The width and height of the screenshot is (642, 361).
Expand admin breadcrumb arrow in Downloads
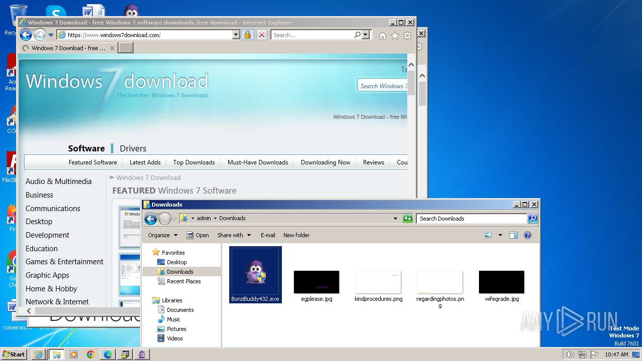coord(215,218)
